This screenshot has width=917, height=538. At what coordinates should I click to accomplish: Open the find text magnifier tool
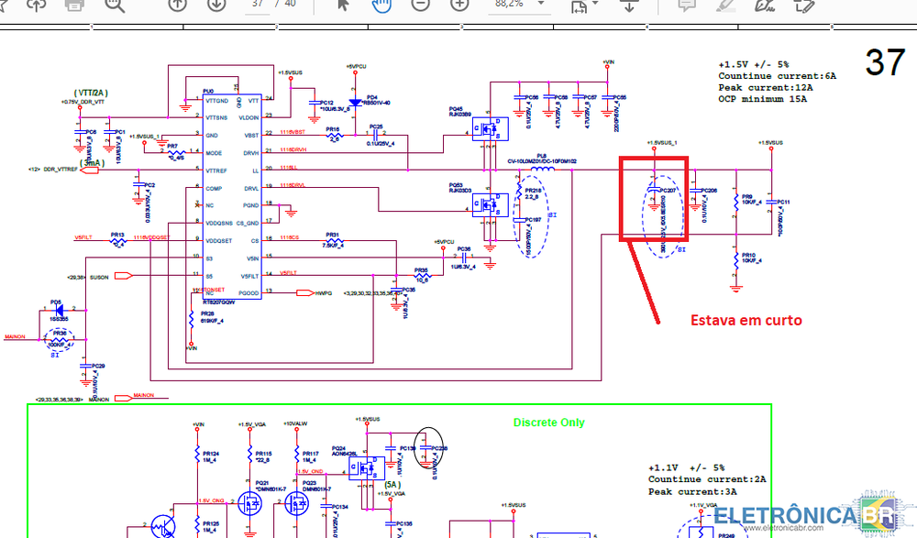pyautogui.click(x=115, y=5)
